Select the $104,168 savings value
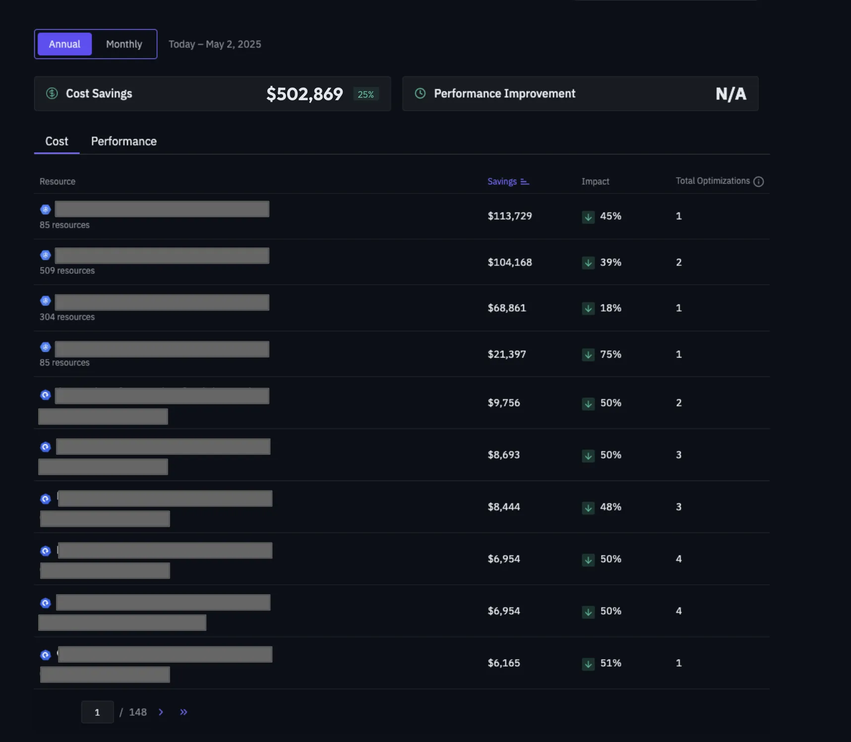 pos(510,262)
